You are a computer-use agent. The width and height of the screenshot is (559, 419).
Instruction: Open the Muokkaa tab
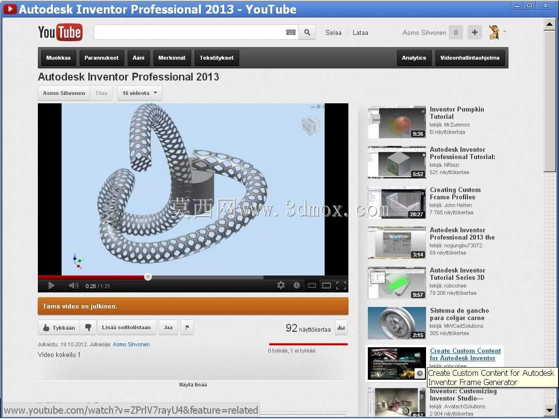pos(58,58)
